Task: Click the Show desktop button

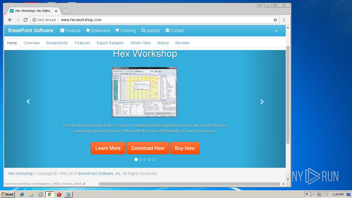Action: click(x=349, y=194)
